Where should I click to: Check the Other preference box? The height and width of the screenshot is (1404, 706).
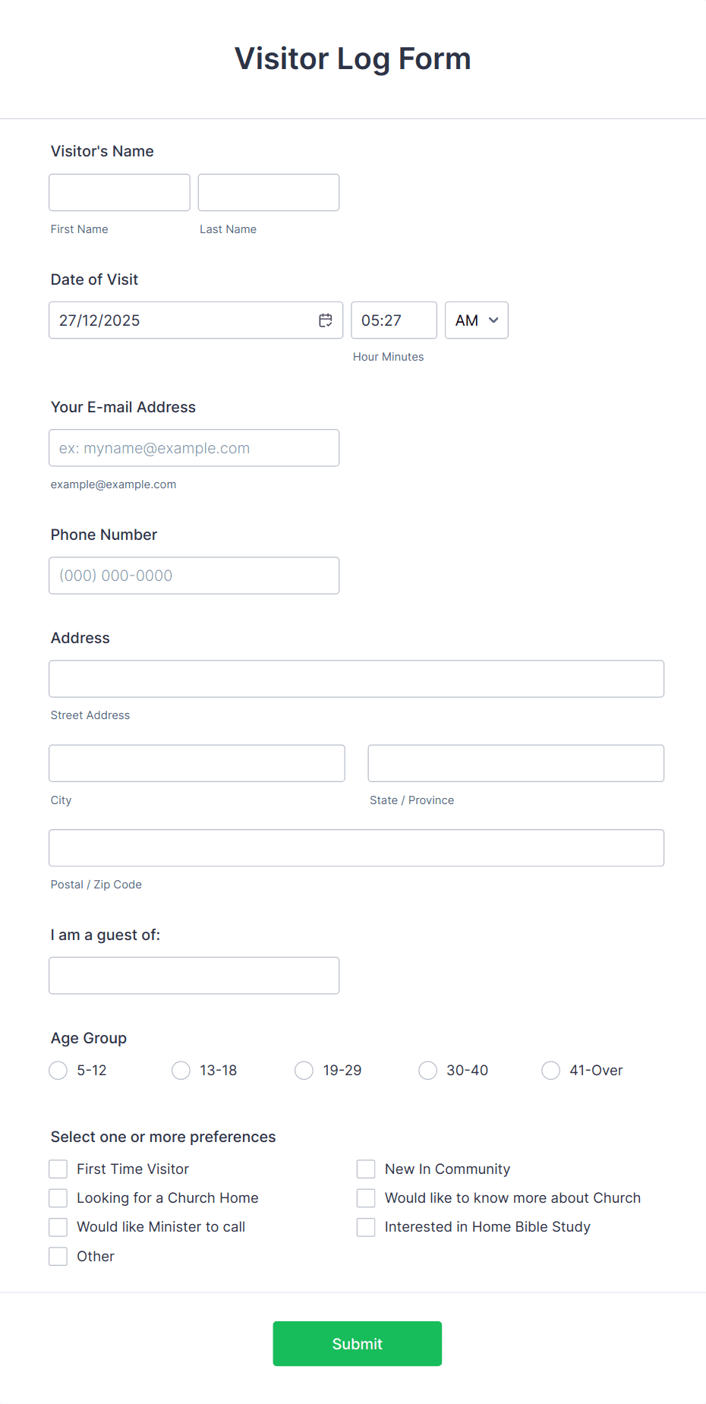58,1256
